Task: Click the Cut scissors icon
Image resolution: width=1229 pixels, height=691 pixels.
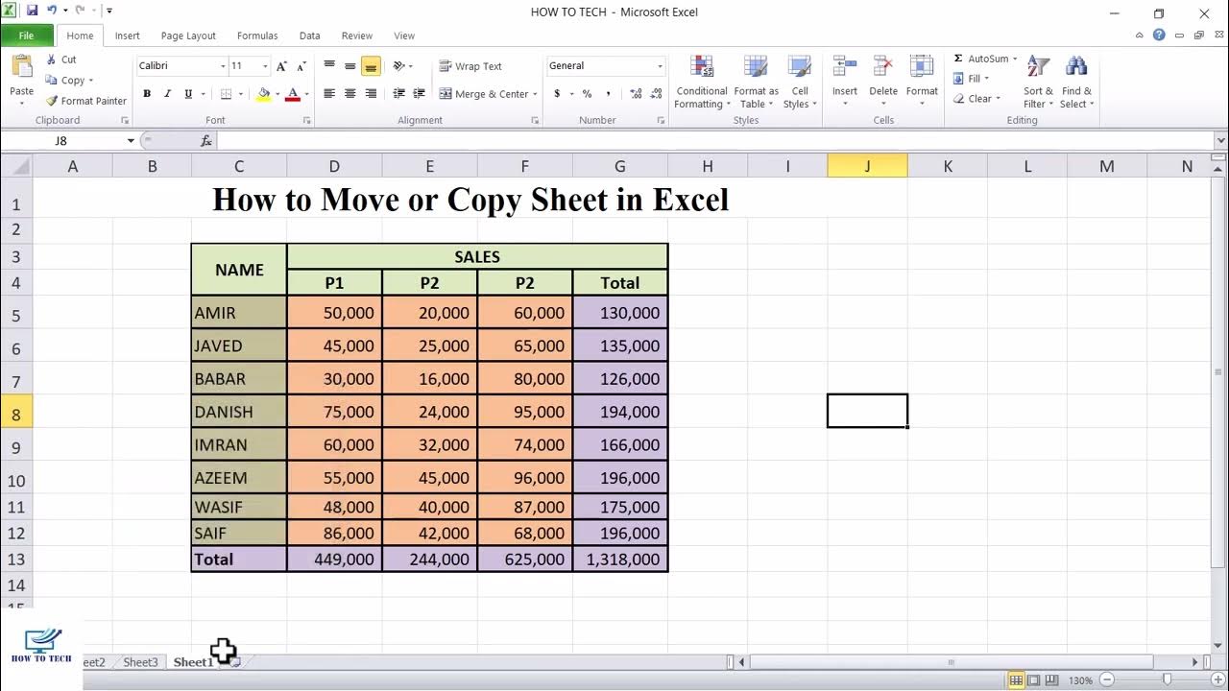Action: [52, 60]
